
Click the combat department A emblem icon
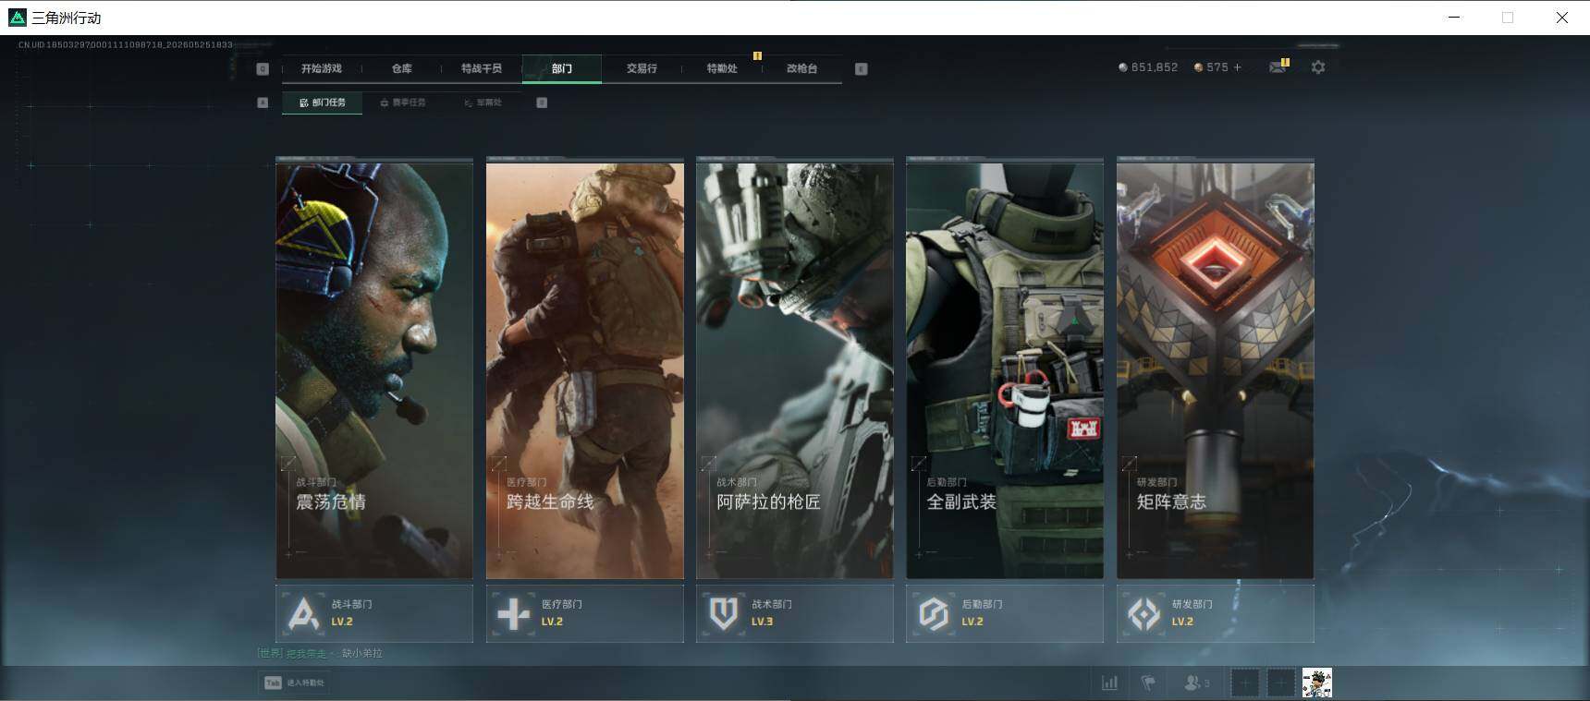pyautogui.click(x=303, y=613)
